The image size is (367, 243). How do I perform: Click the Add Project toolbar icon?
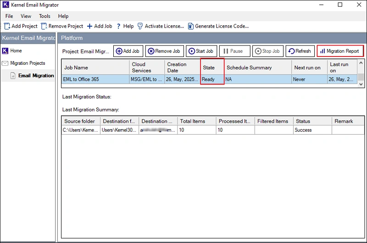[7, 26]
